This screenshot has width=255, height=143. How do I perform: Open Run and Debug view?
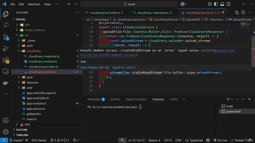6,48
